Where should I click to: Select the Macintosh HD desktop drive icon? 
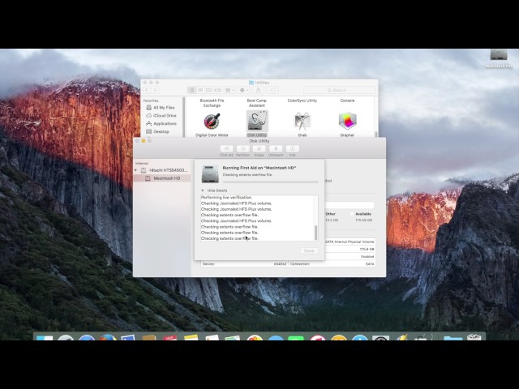[499, 55]
